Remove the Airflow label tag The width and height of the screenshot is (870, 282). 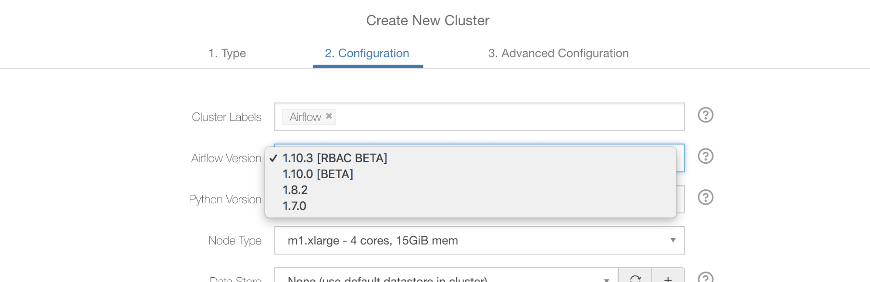click(x=329, y=116)
